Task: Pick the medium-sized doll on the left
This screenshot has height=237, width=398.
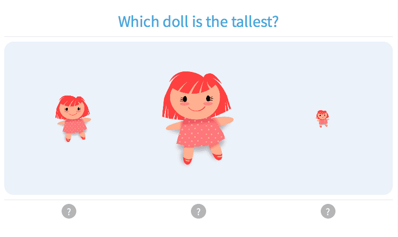Action: [x=72, y=118]
